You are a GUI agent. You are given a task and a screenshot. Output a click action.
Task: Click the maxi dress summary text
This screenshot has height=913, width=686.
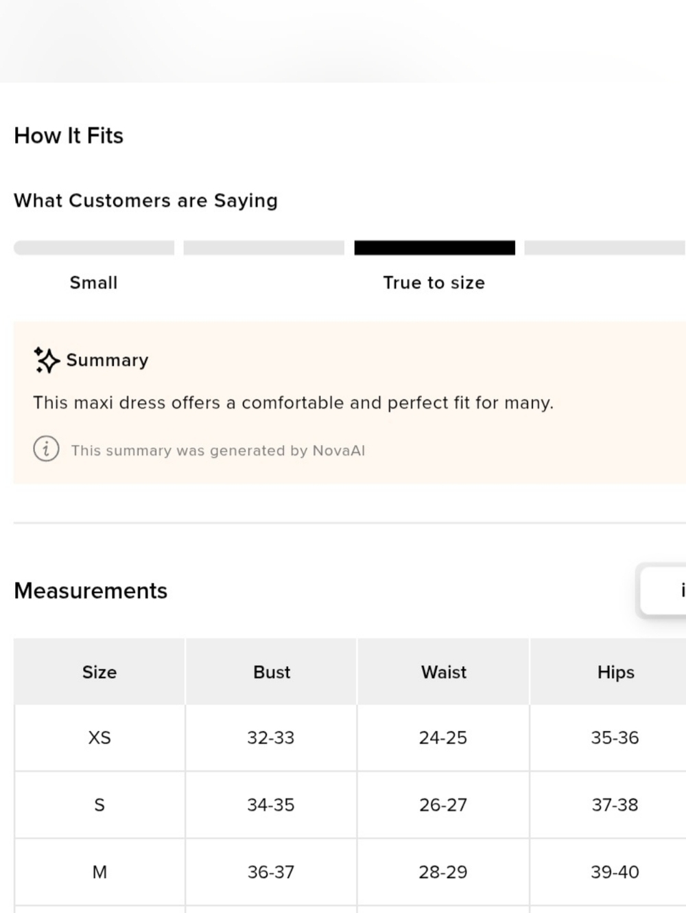(x=293, y=403)
